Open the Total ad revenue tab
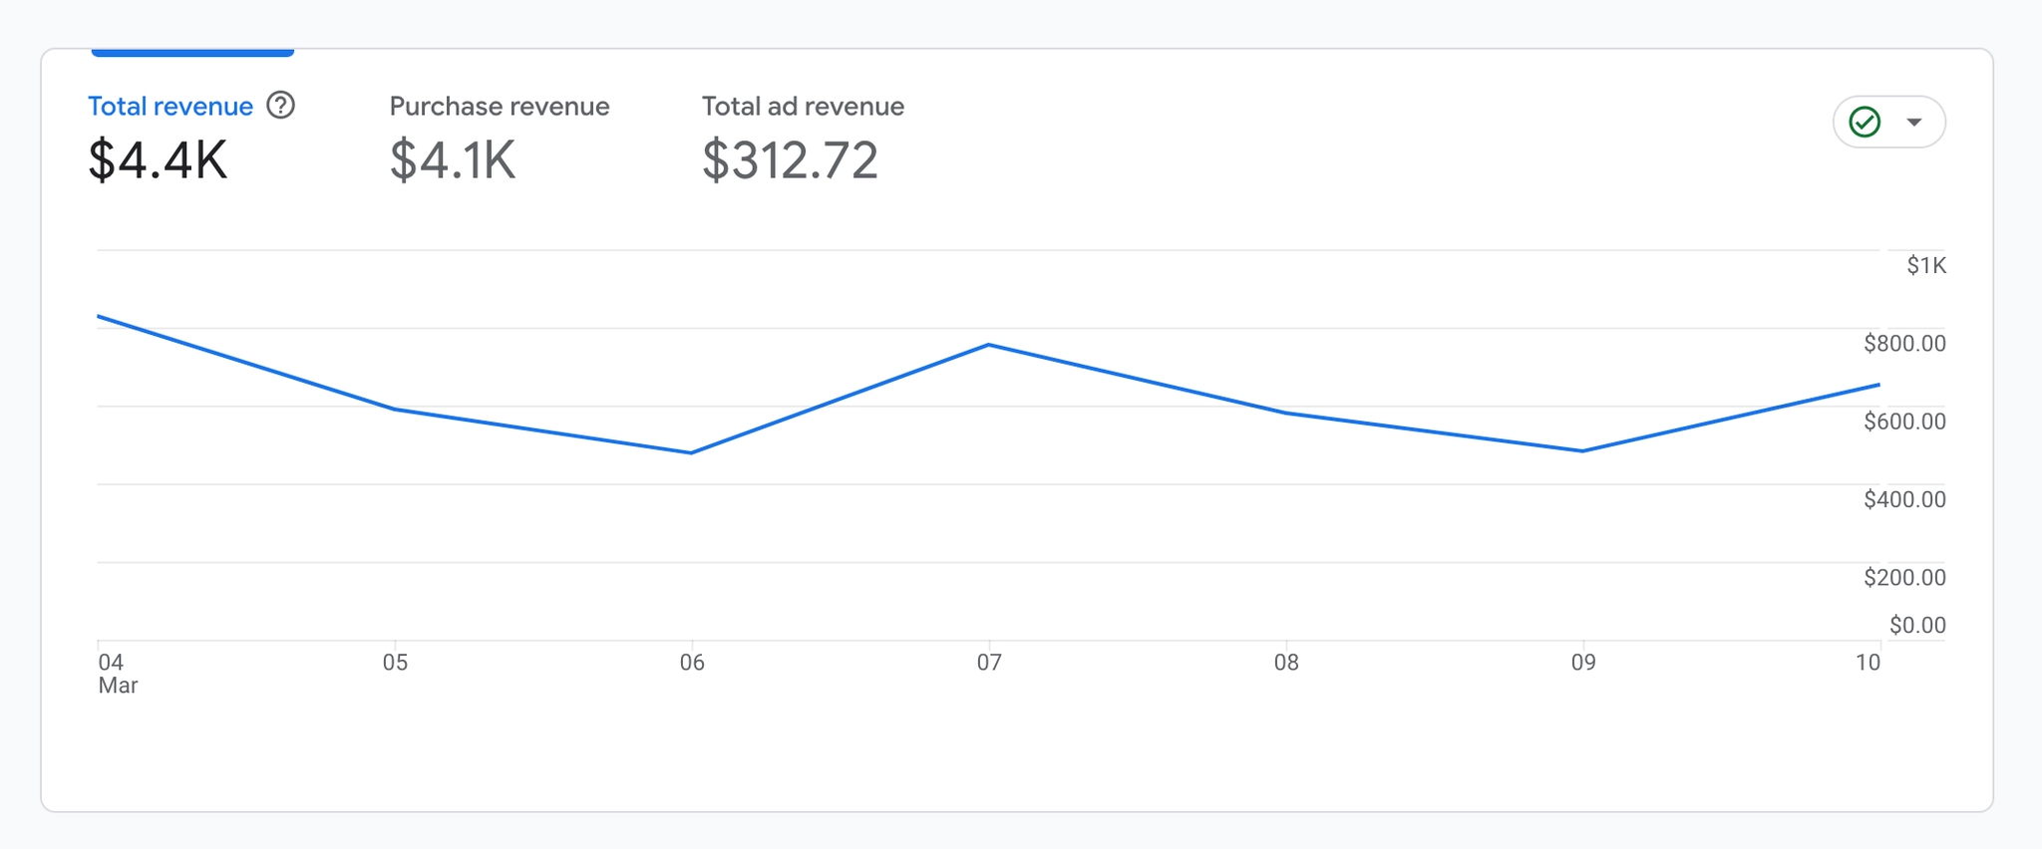The width and height of the screenshot is (2042, 849). [803, 107]
